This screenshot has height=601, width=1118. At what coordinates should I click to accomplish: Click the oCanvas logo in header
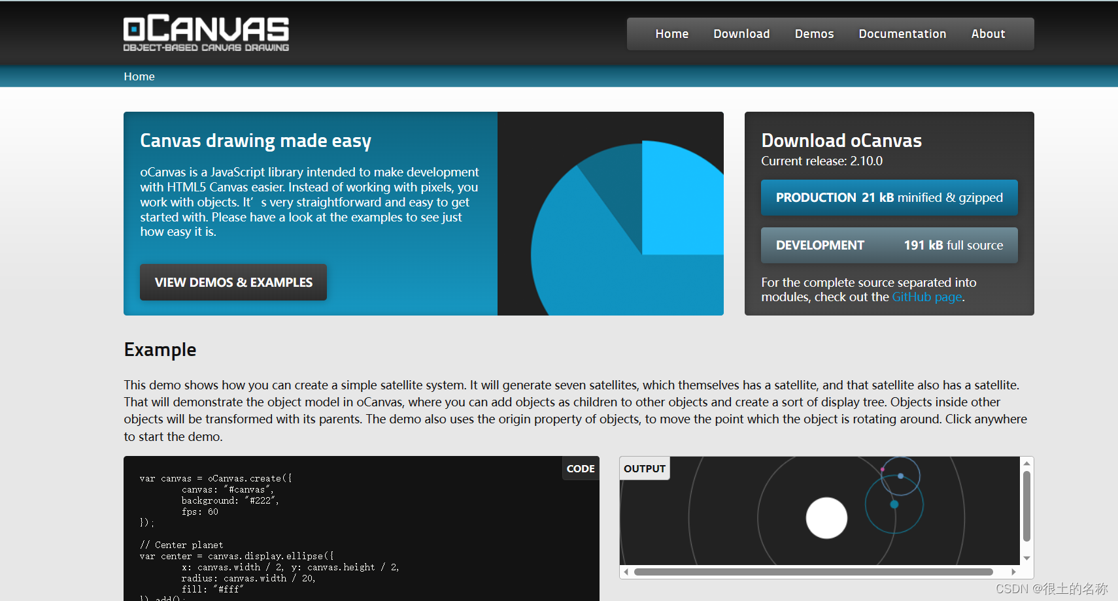click(x=206, y=33)
